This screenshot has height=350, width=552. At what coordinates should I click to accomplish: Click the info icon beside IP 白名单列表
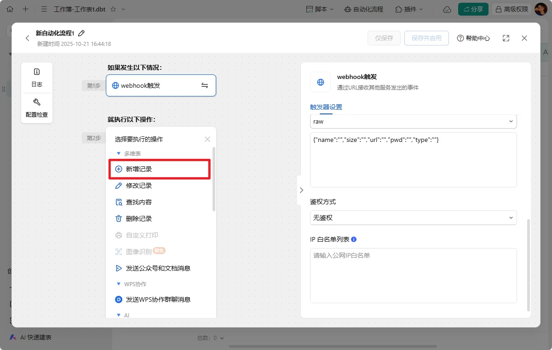354,239
